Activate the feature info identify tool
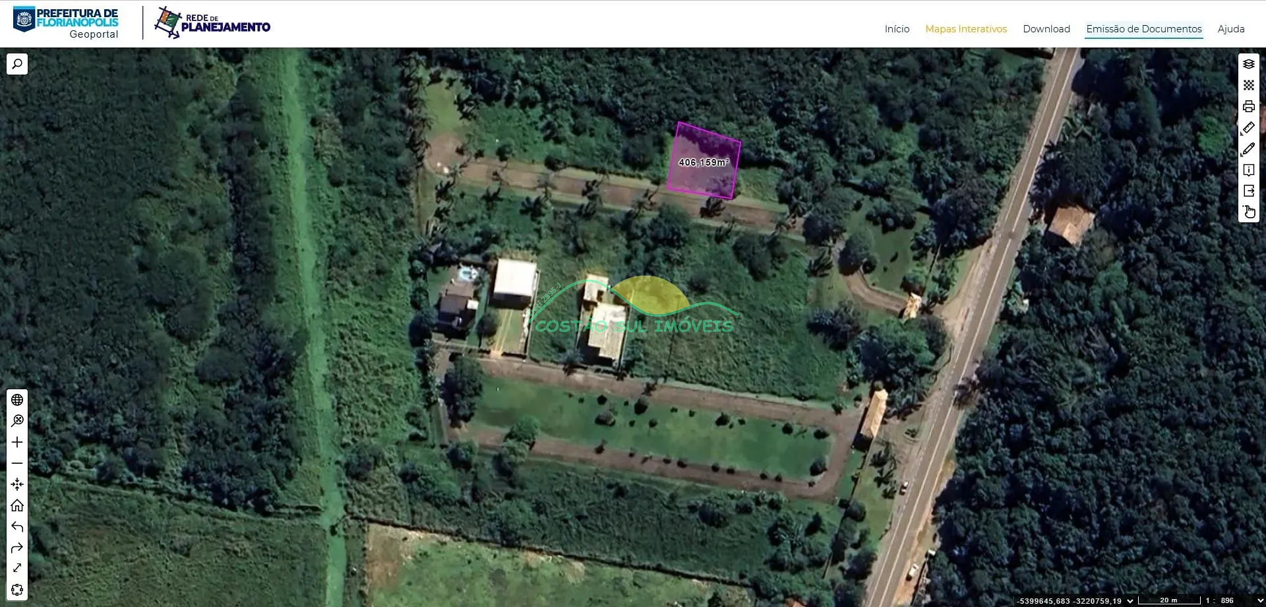The image size is (1266, 607). click(1248, 170)
